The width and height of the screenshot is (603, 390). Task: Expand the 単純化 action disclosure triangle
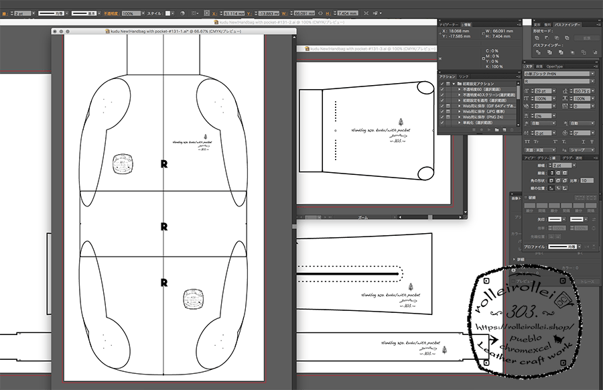point(459,123)
